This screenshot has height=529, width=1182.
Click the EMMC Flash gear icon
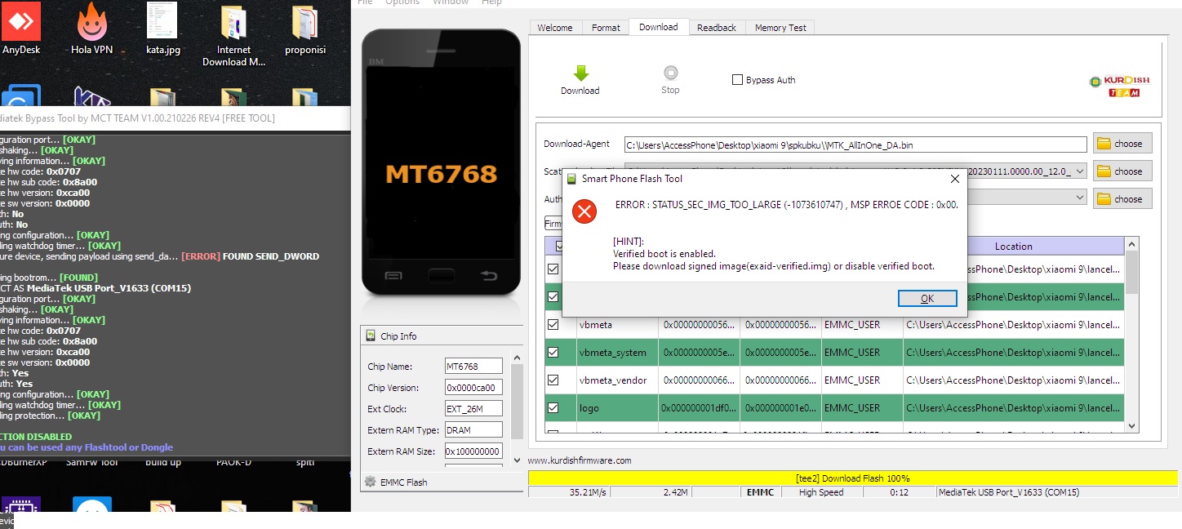(x=371, y=482)
